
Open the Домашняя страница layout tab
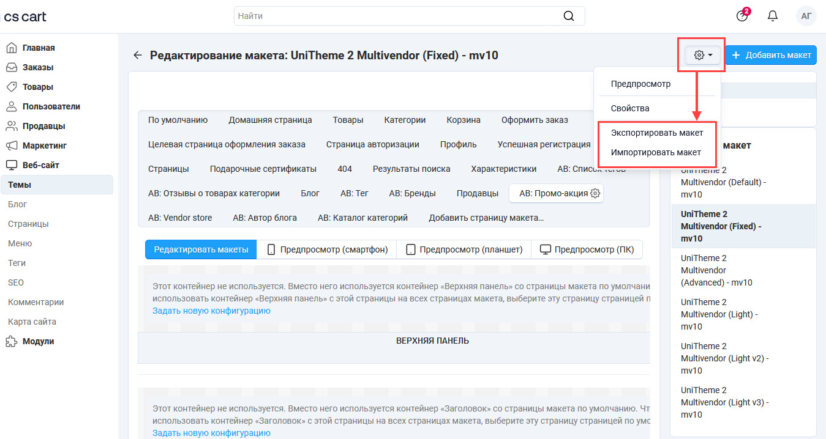[271, 120]
